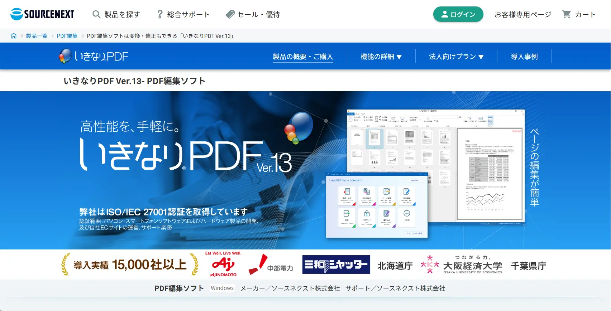The height and width of the screenshot is (311, 611).
Task: Click メーカー／ソースネクスト株式会社 text
Action: click(290, 288)
